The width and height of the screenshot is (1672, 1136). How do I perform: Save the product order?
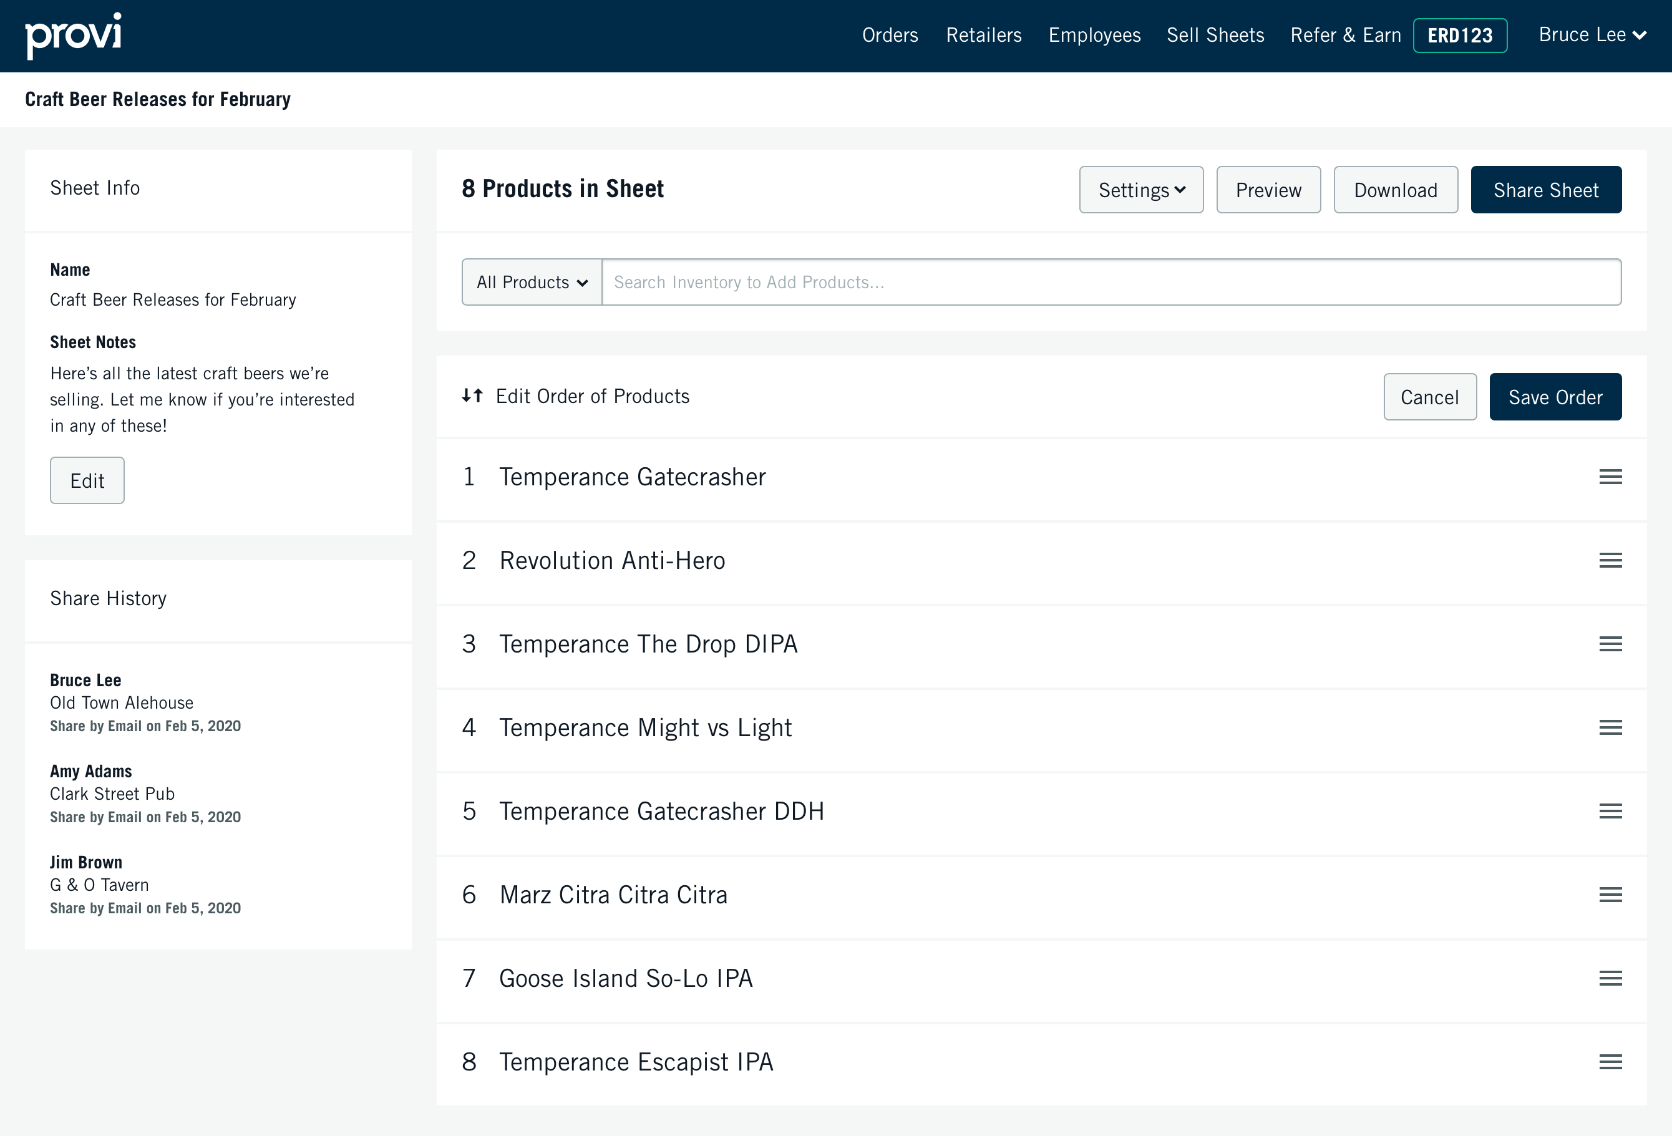1555,396
